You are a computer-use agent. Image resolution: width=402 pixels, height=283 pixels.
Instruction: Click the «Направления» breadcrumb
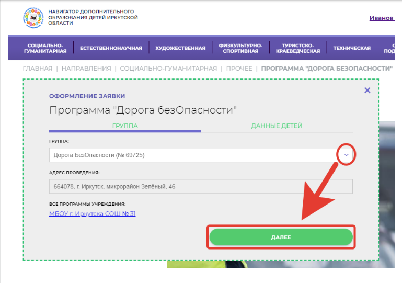point(86,69)
